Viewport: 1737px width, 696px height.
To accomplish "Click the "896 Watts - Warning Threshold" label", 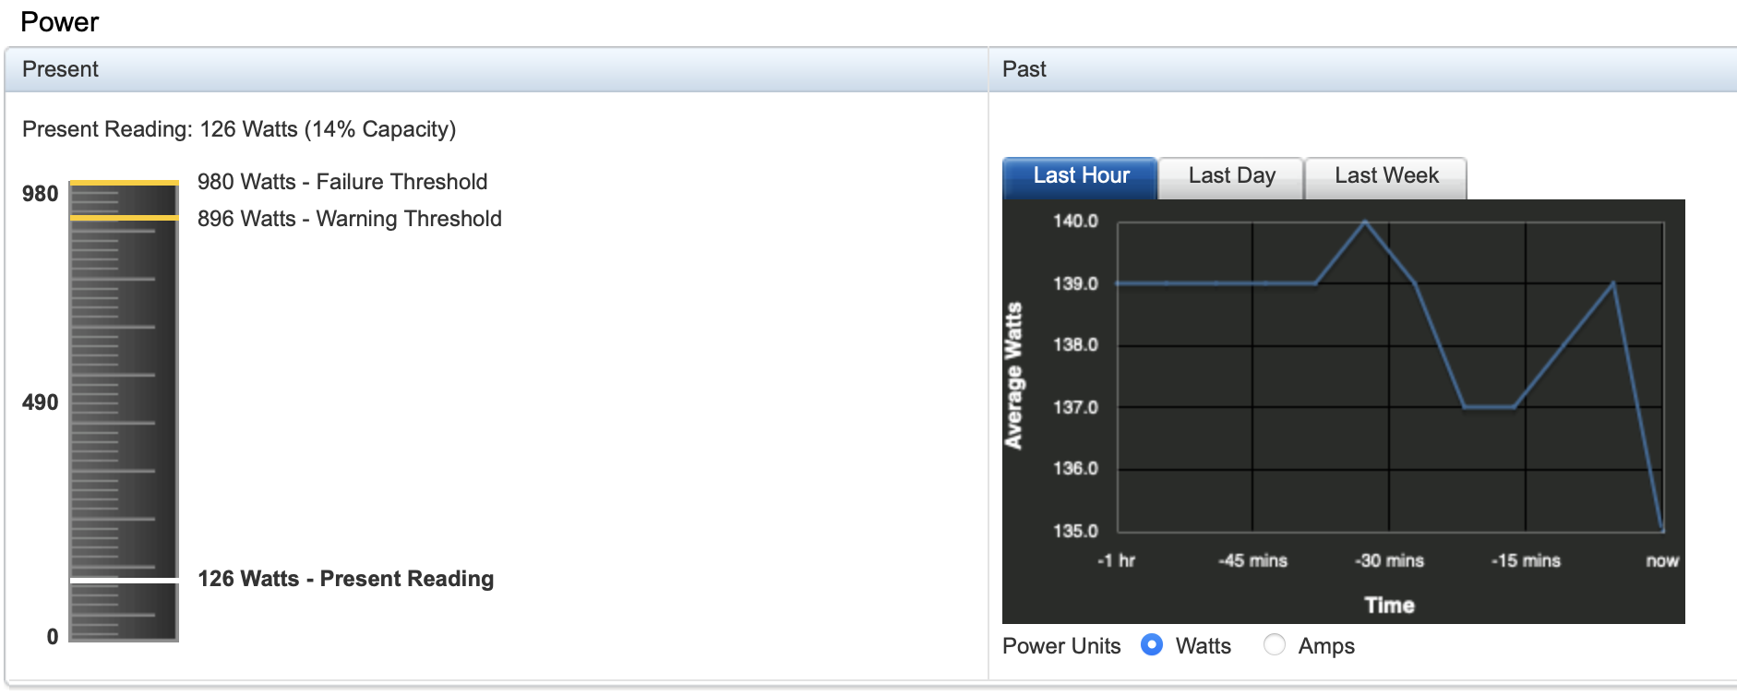I will point(350,219).
